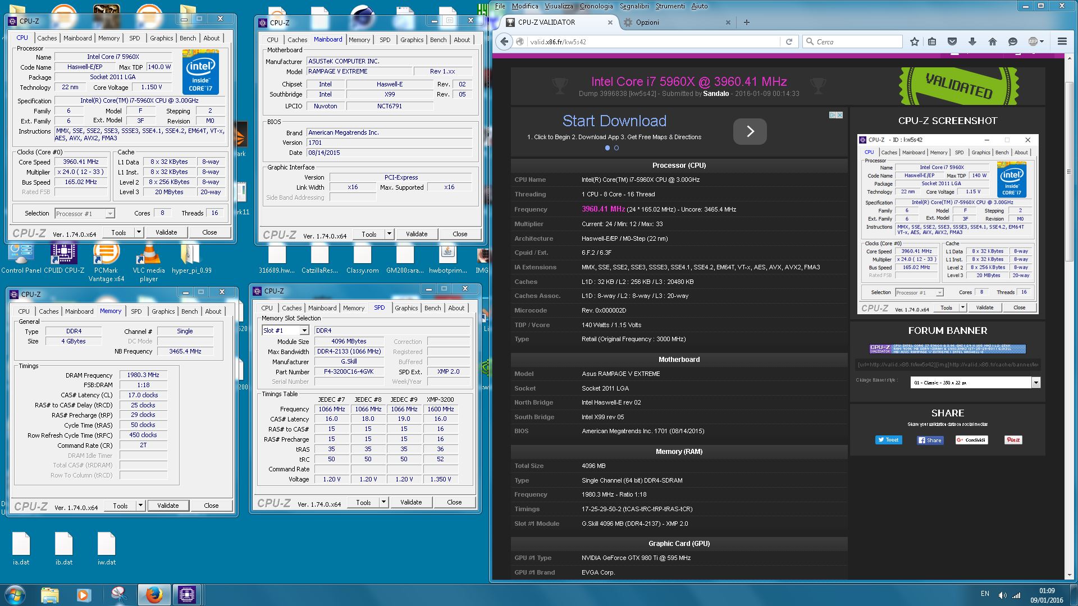
Task: Click the Facebook Share button
Action: click(930, 440)
